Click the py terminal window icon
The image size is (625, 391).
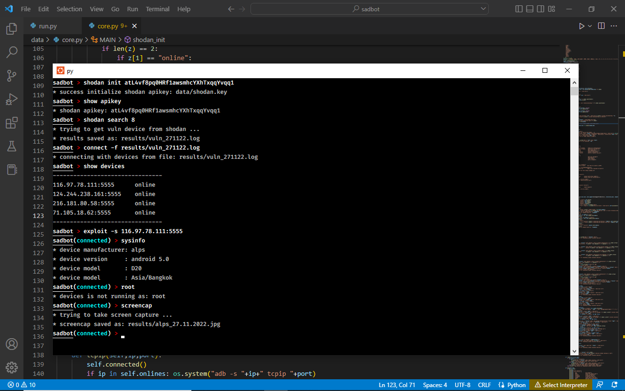point(61,70)
